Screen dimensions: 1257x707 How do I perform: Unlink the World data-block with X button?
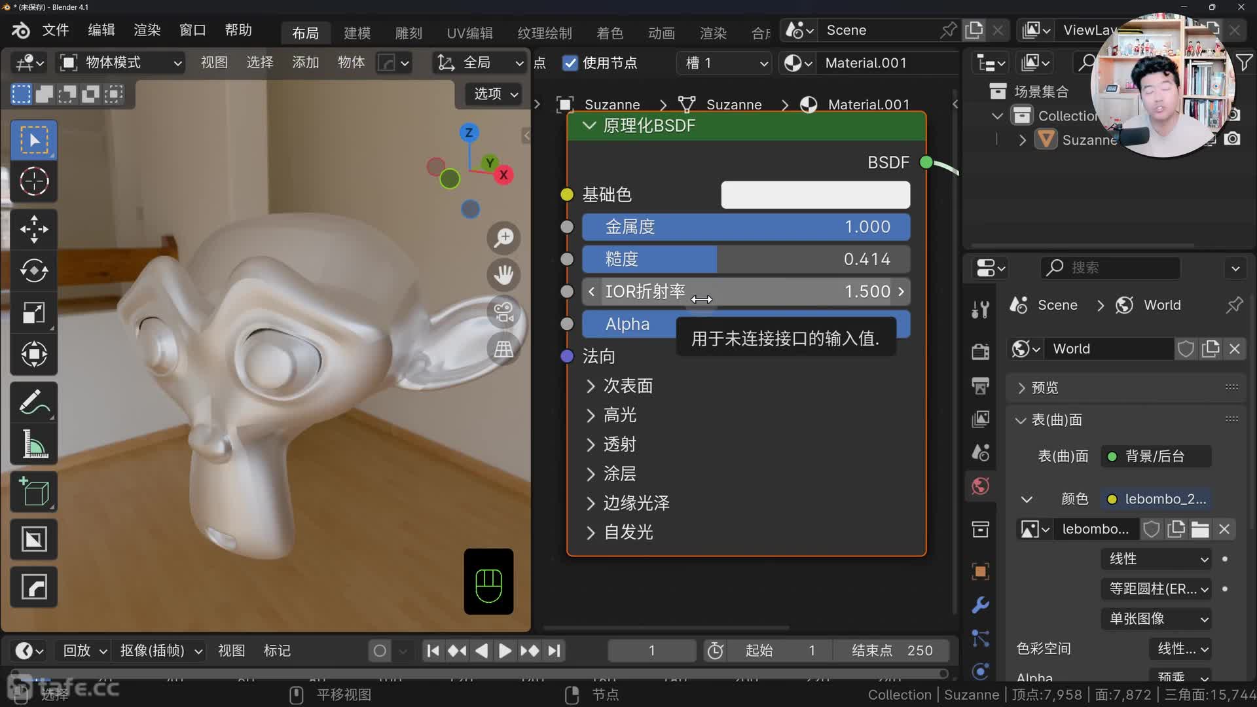click(x=1235, y=348)
